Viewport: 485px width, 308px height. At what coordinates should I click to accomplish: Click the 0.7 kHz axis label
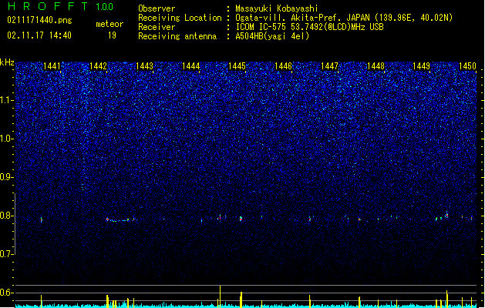[x=6, y=254]
